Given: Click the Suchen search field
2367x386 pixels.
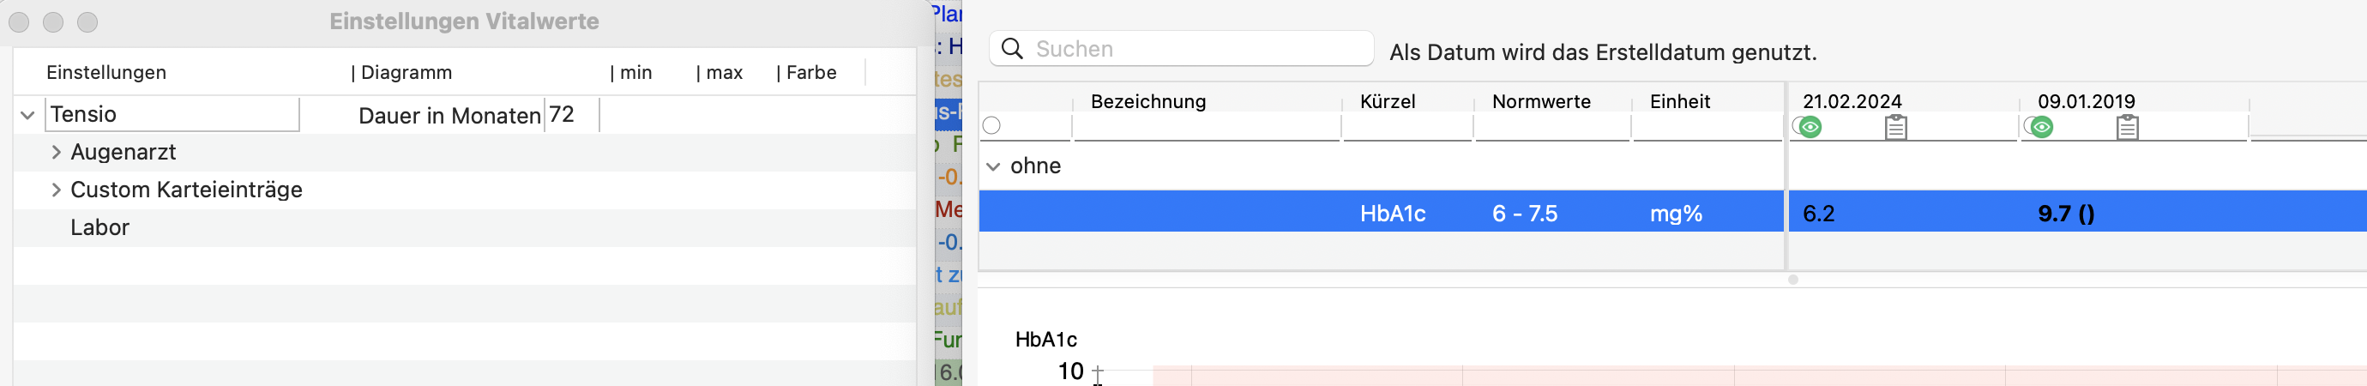Looking at the screenshot, I should 1182,49.
